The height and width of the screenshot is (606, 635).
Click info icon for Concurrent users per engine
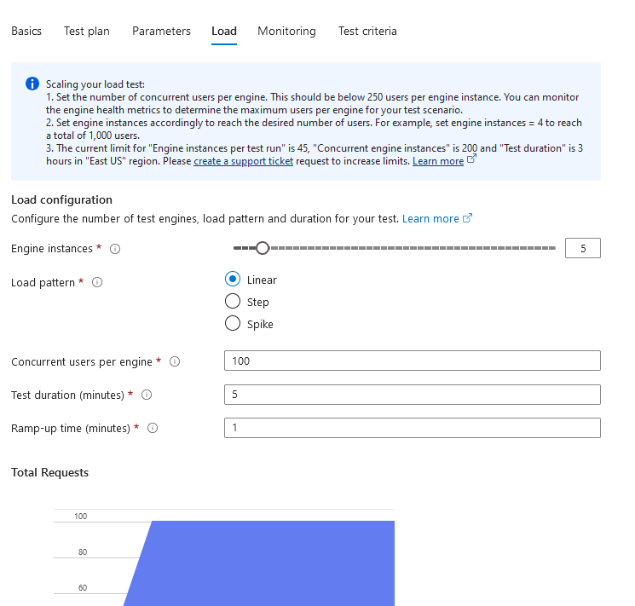(x=175, y=361)
